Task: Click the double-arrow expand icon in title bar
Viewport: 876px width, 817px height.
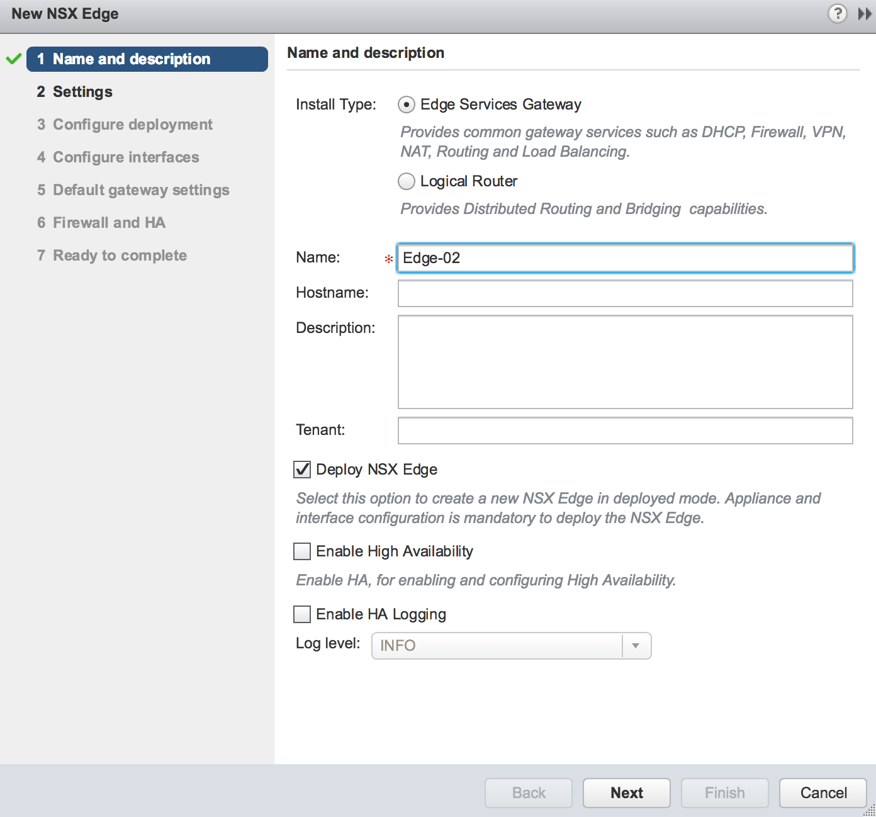Action: (x=865, y=13)
